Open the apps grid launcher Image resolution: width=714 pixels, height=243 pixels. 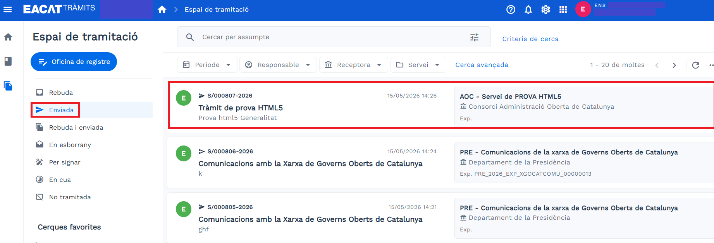tap(563, 9)
